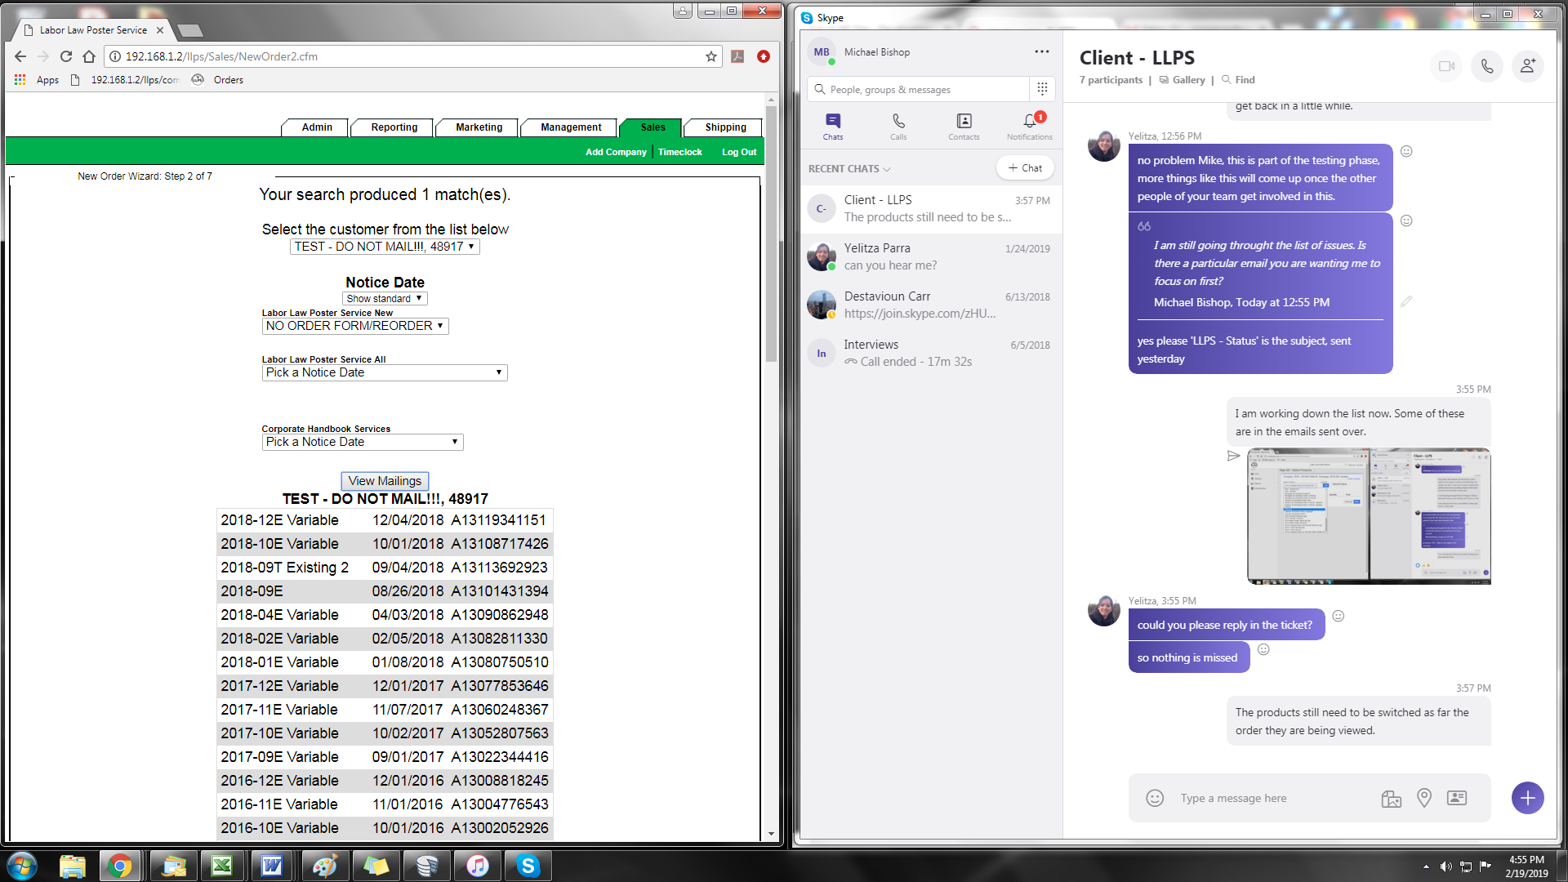Open the Skype dial pad

(x=1042, y=89)
